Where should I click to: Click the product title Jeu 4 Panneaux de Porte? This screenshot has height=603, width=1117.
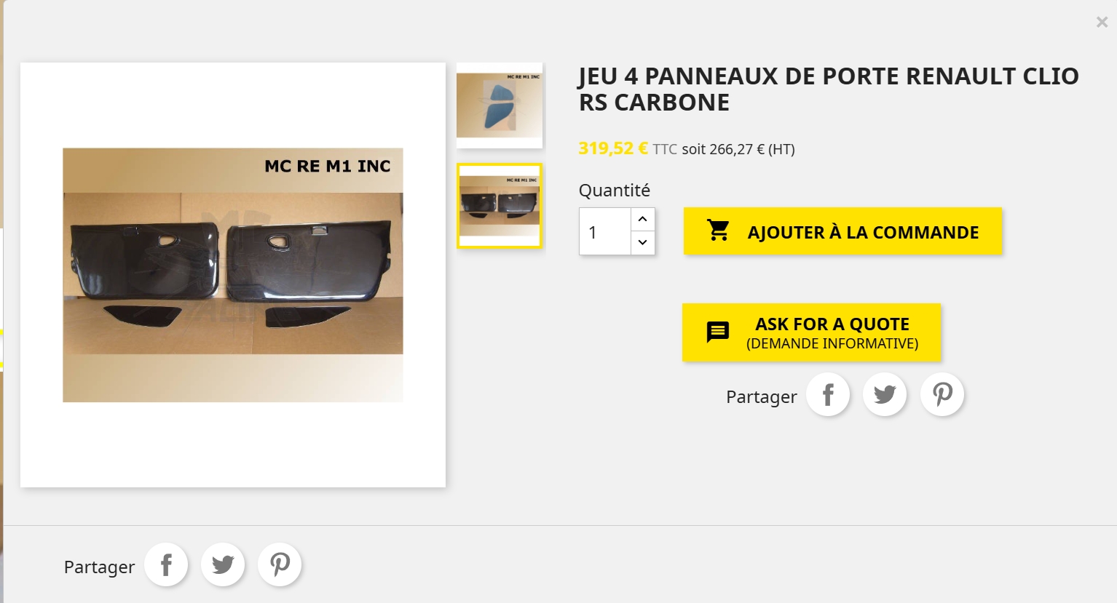click(x=829, y=89)
